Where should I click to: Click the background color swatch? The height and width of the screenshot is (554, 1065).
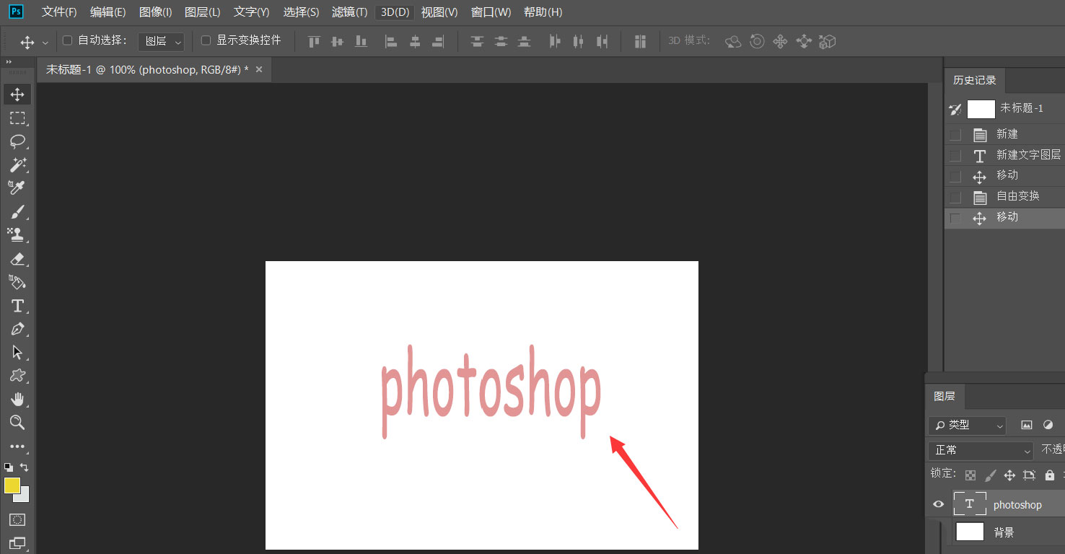pyautogui.click(x=25, y=497)
